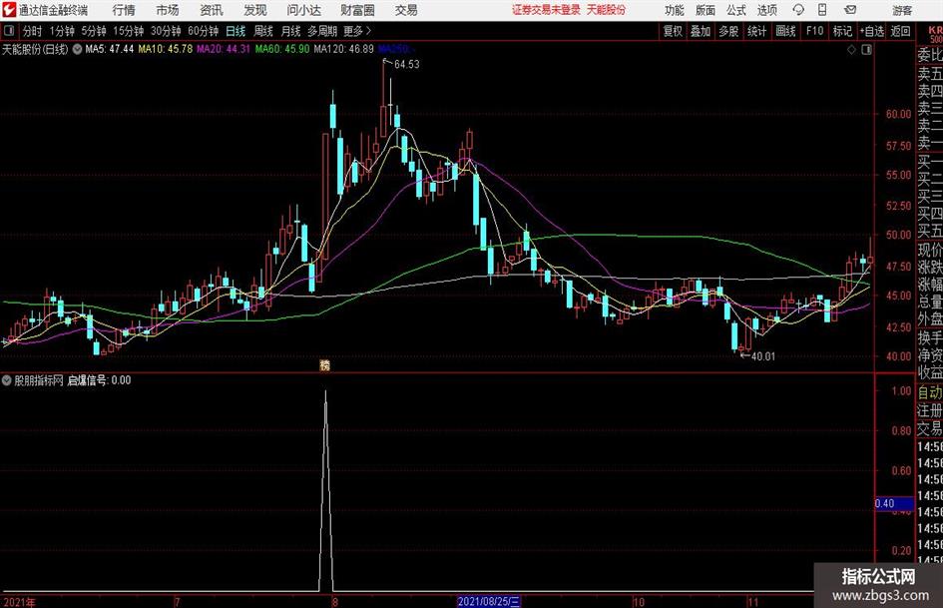Open the 交易 menu
This screenshot has height=608, width=943.
coord(406,10)
